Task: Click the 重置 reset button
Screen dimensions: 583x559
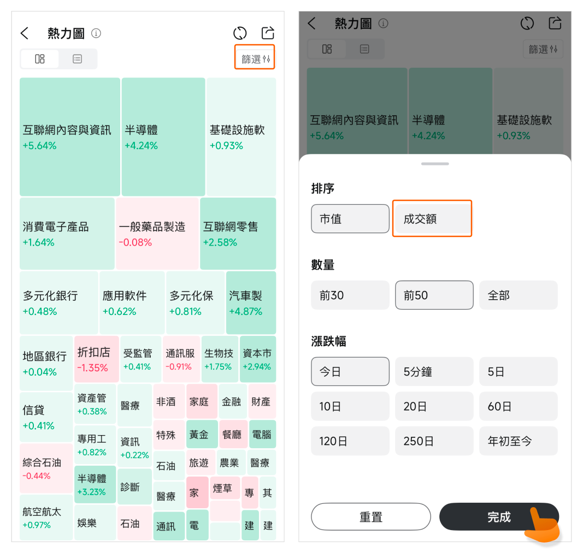Action: [x=371, y=516]
